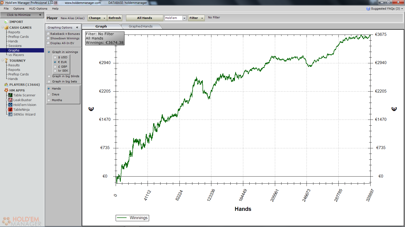405x227 pixels.
Task: Select Days x-axis radio button
Action: 49,94
